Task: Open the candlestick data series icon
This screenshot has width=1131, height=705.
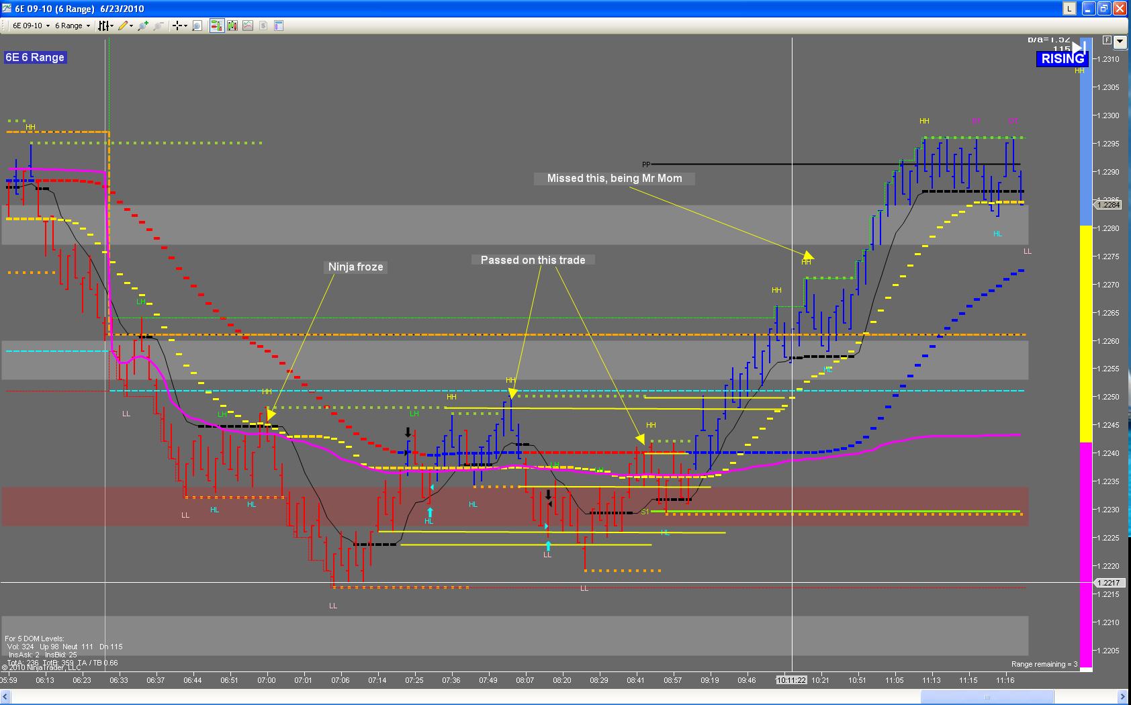Action: tap(232, 26)
